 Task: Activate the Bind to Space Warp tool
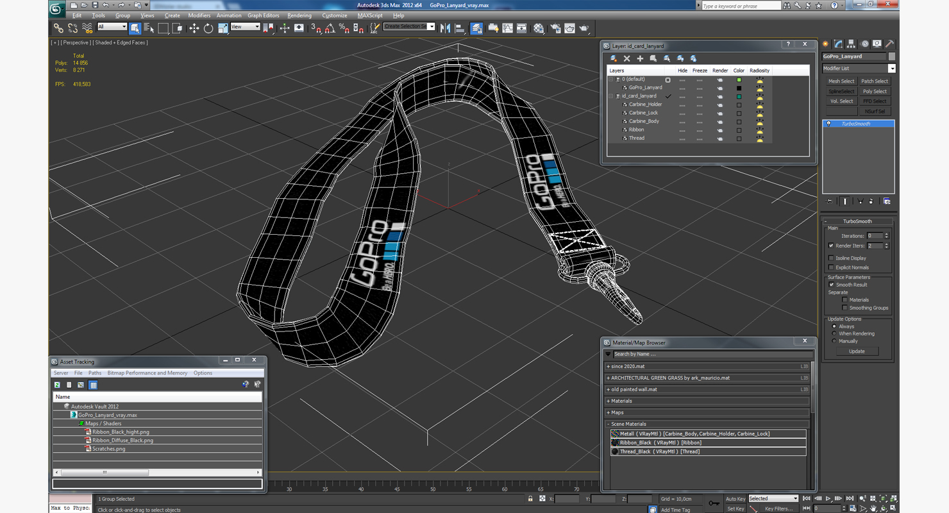tap(87, 28)
